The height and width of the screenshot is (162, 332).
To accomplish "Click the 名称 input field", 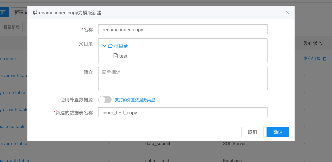I will tap(183, 29).
